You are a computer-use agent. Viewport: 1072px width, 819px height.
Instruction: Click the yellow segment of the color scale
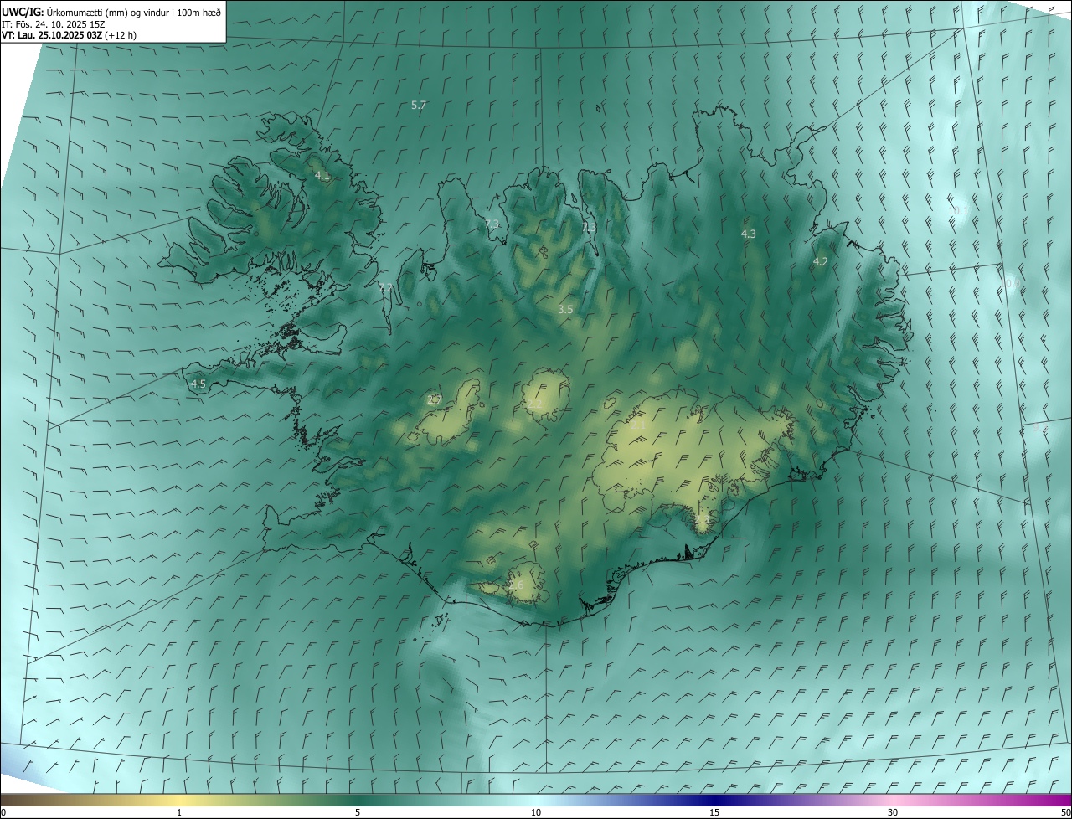[180, 800]
